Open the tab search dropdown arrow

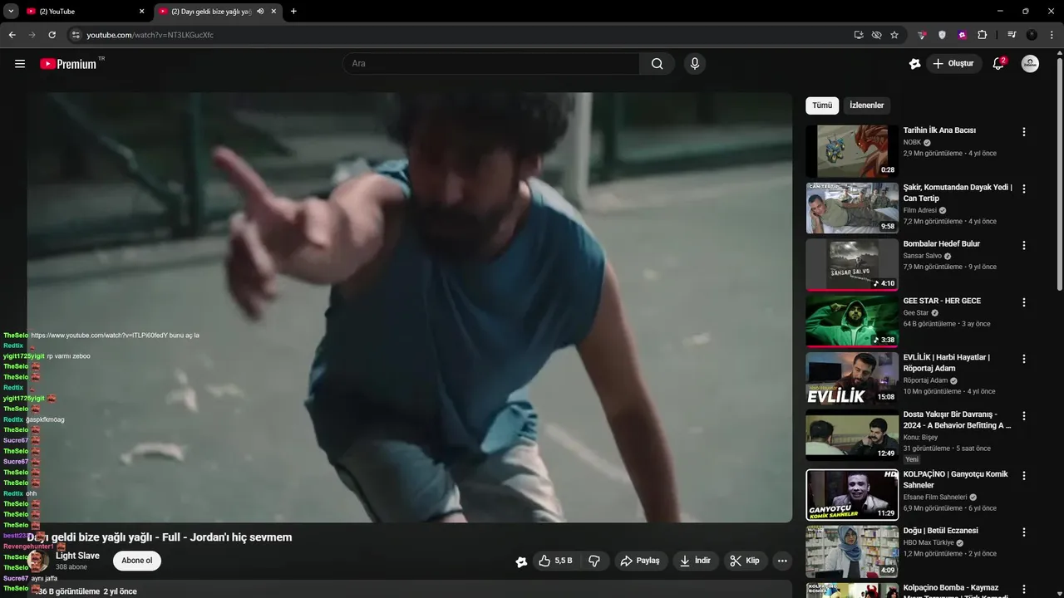[11, 12]
